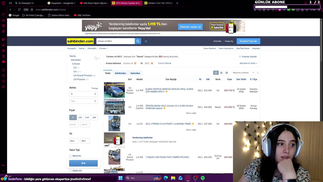Open Outlook mail icon in taskbar
This screenshot has width=323, height=182.
[x=180, y=178]
